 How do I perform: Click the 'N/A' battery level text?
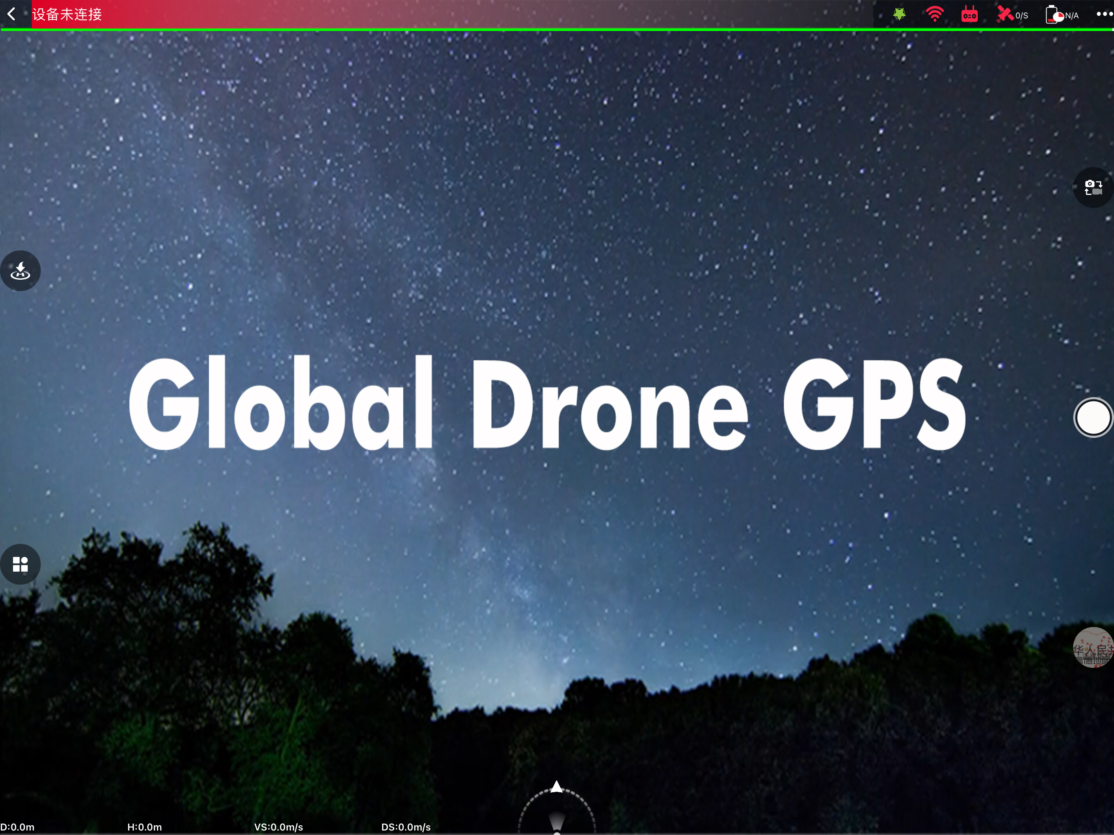coord(1072,15)
